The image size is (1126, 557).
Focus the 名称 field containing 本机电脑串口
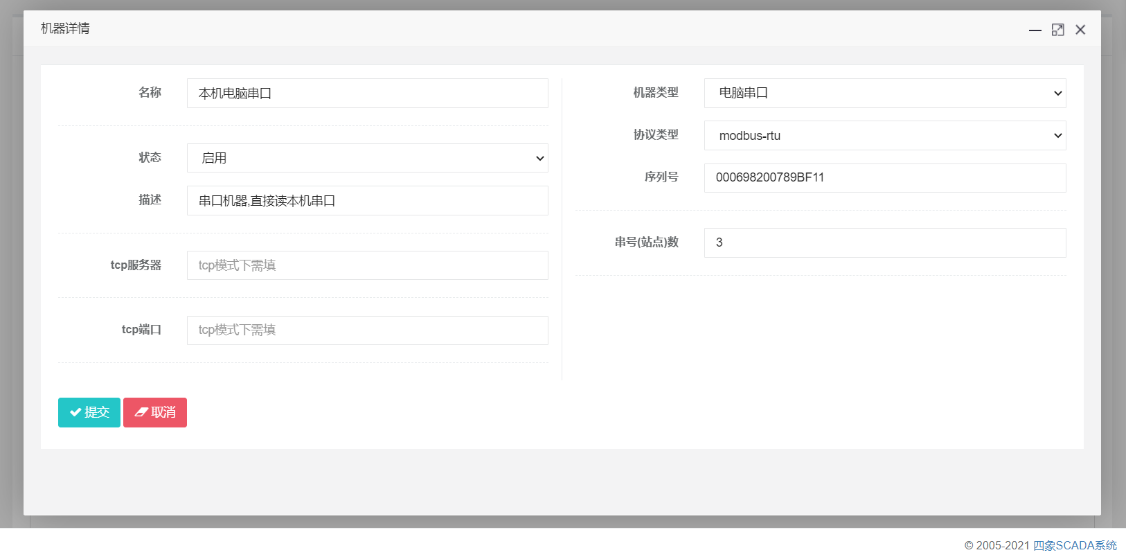pos(367,94)
